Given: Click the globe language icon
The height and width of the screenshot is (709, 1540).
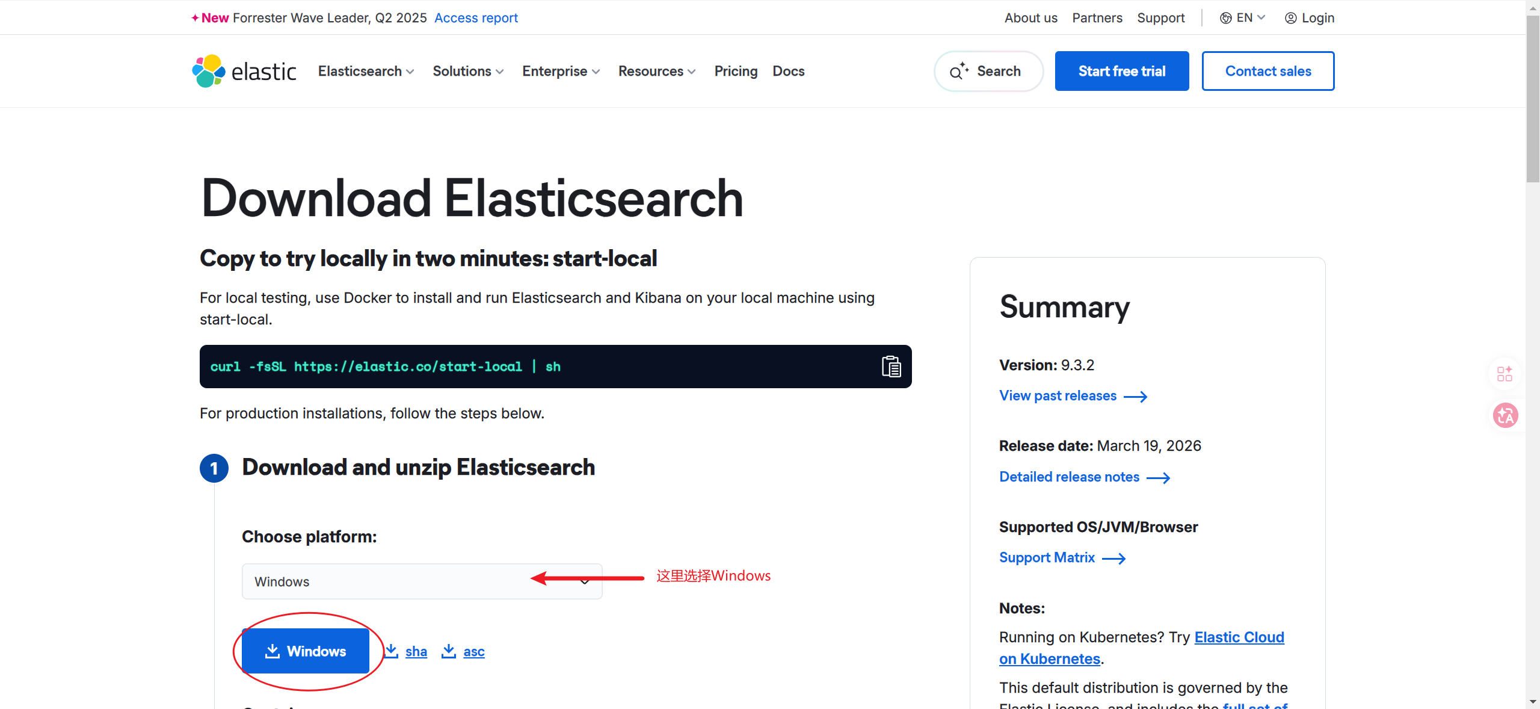Looking at the screenshot, I should click(x=1225, y=18).
